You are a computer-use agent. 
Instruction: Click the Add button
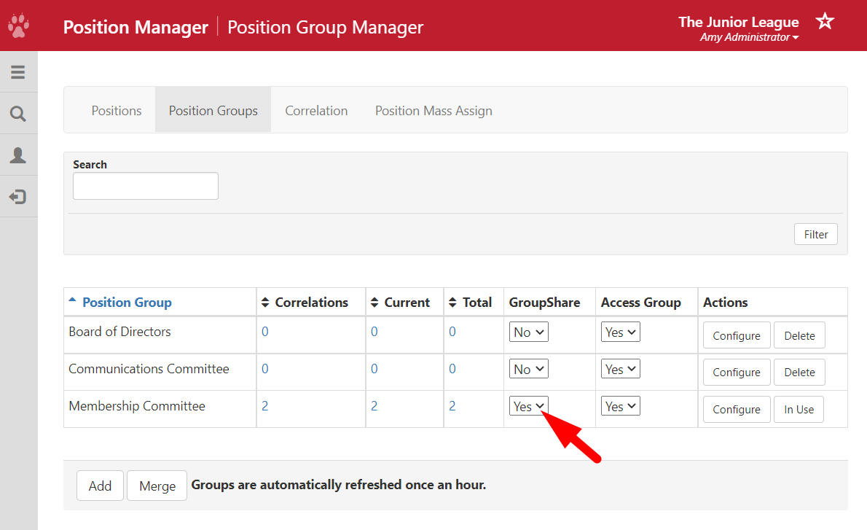click(100, 486)
